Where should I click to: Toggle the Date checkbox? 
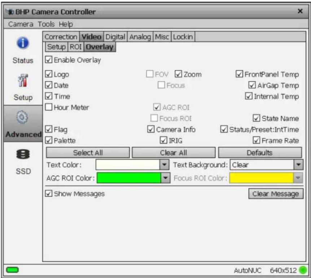(x=49, y=85)
